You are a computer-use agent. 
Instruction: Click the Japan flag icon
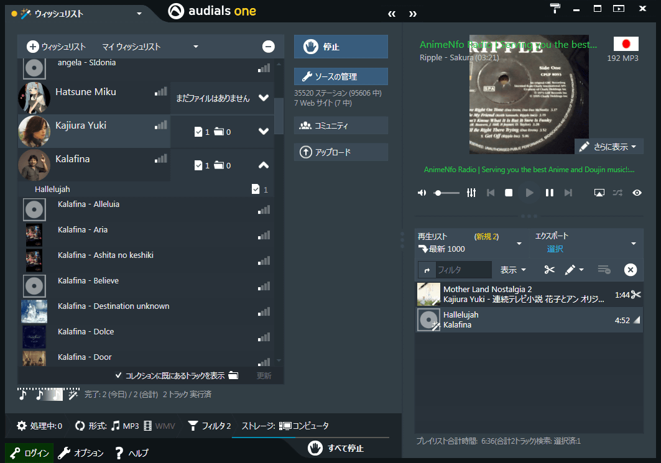[626, 44]
